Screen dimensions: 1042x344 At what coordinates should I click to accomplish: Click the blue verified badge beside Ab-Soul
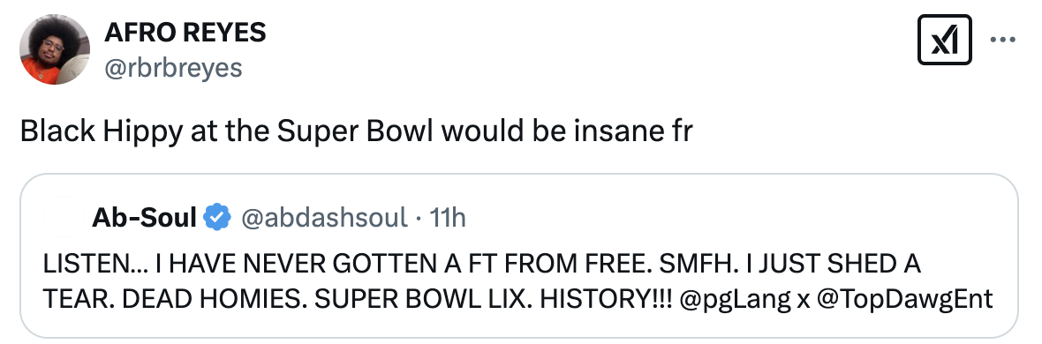[x=216, y=217]
